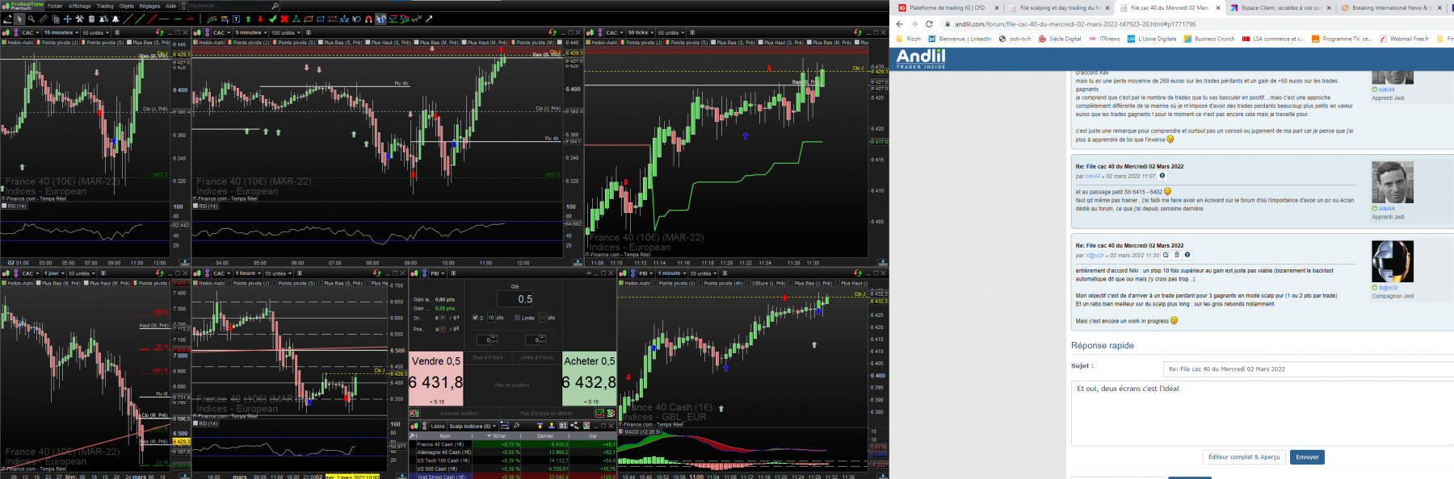Open the Trading menu in ProRealTime

[x=105, y=6]
